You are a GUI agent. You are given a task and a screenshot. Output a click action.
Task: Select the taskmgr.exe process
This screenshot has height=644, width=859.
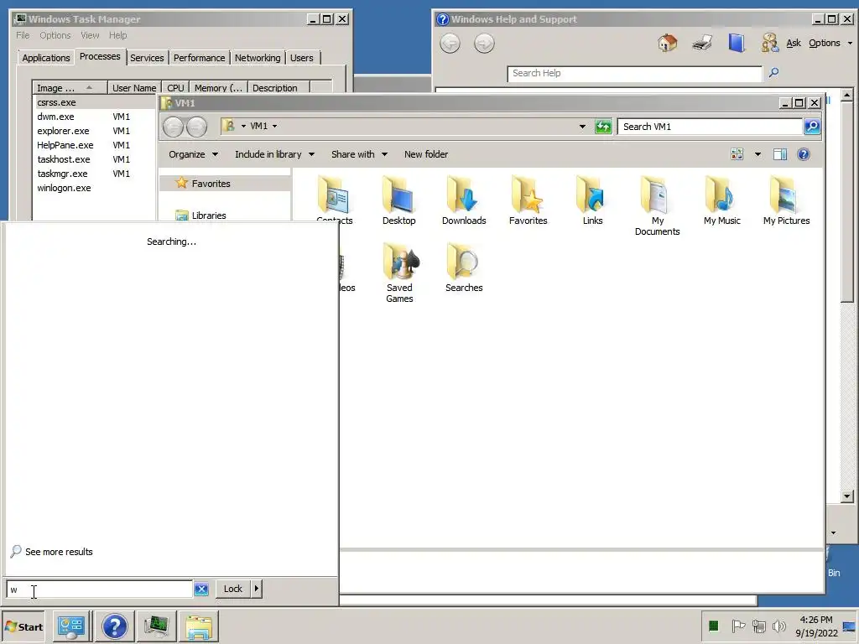point(93,174)
